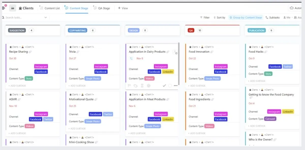This screenshot has height=150, width=305.
Task: Click the SUGGESTION column label
Action: coord(17,30)
